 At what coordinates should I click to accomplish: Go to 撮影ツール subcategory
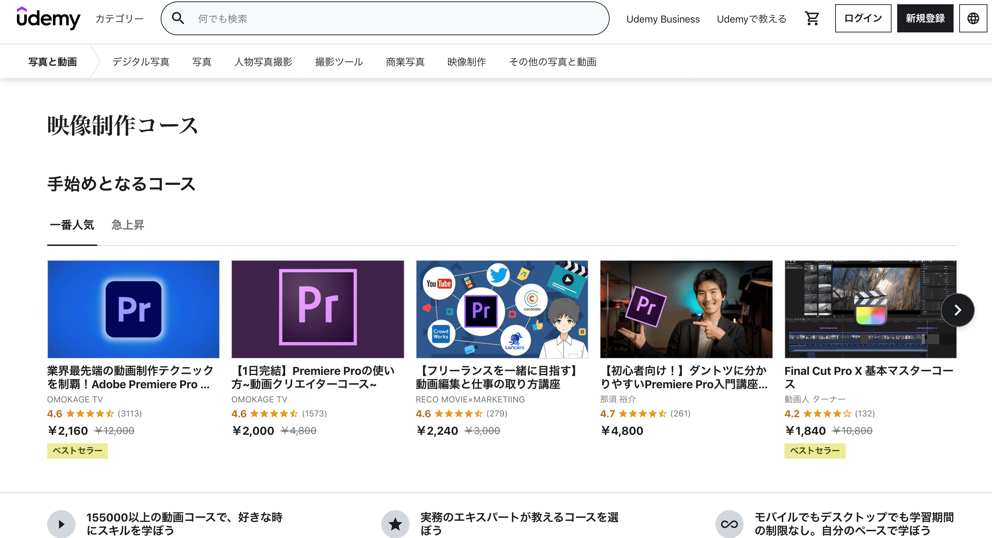point(339,62)
